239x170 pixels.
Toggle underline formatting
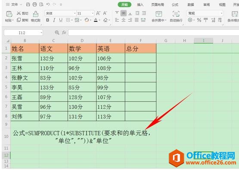[x=61, y=20]
